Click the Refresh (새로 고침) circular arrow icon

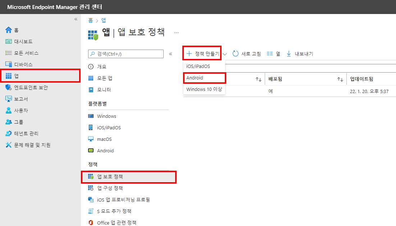click(235, 54)
